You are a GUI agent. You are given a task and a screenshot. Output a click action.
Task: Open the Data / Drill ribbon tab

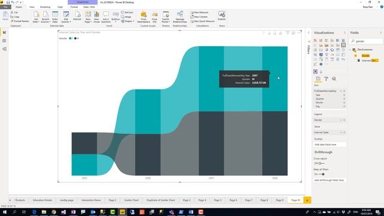pos(89,7)
